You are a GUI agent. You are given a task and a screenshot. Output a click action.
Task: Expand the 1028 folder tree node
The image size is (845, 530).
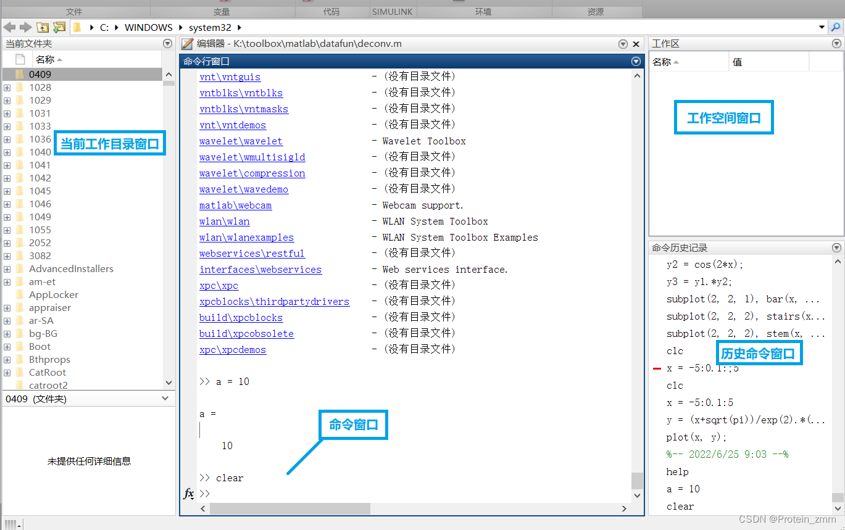pyautogui.click(x=7, y=88)
